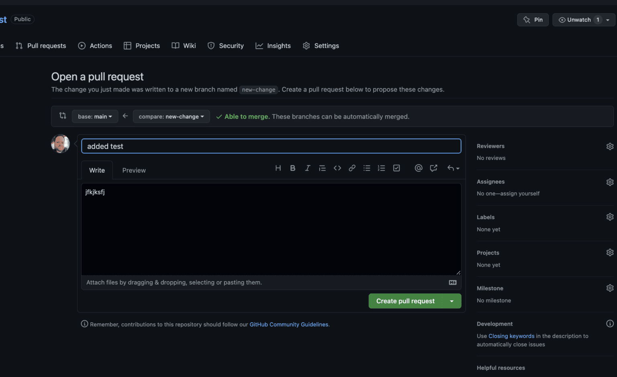Mention a user with the @ icon

[418, 168]
